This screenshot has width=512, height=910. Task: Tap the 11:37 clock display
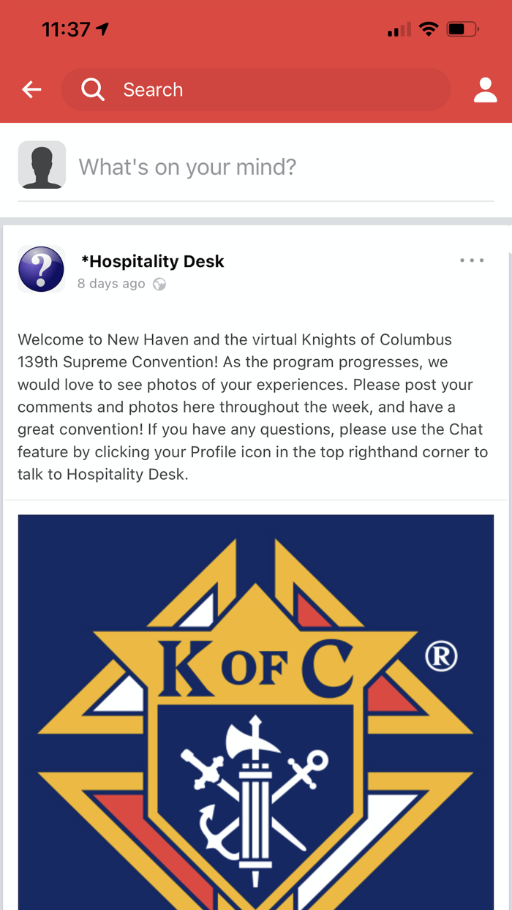66,29
